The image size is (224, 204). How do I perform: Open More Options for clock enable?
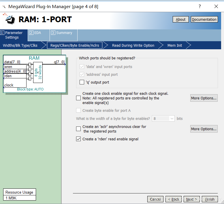coord(204,98)
